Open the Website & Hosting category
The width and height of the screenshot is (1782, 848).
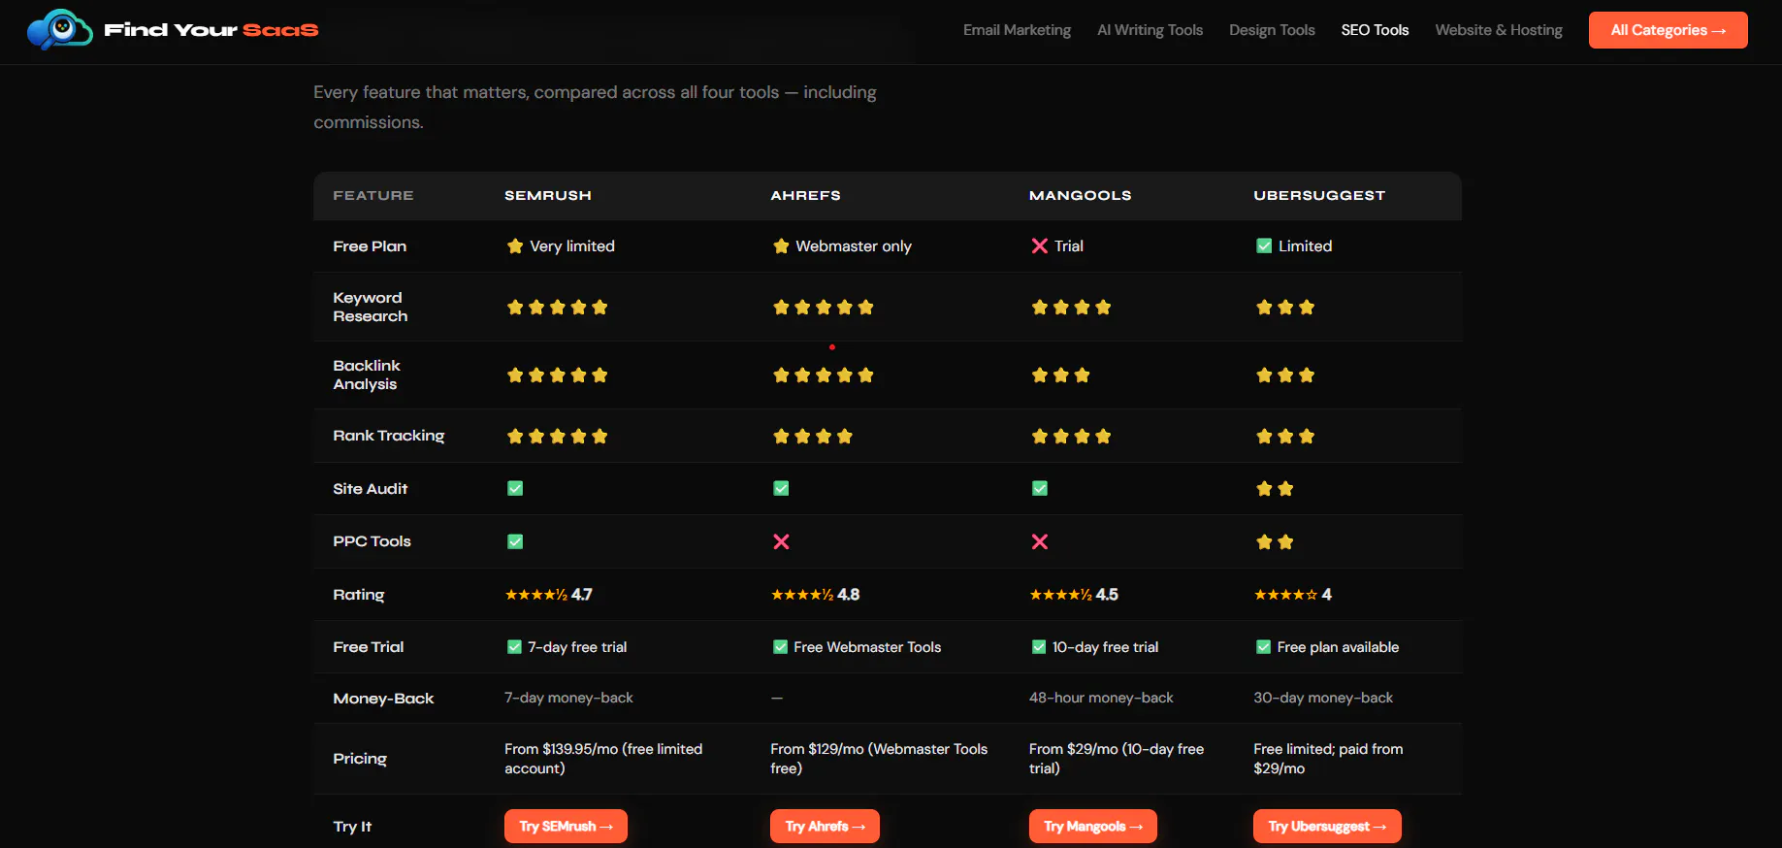1499,30
